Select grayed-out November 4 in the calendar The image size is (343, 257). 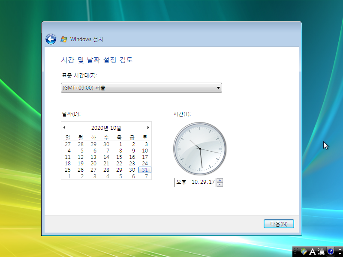tap(108, 176)
